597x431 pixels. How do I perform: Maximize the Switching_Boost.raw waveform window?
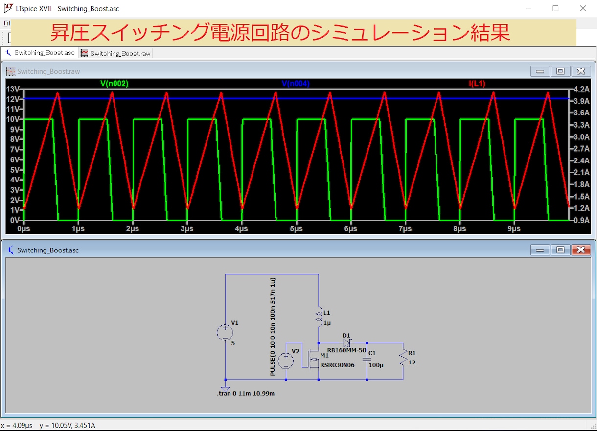pyautogui.click(x=560, y=71)
